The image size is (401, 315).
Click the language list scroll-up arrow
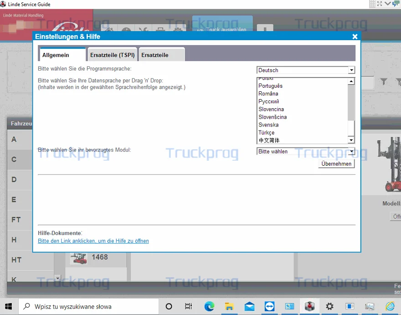coord(351,82)
